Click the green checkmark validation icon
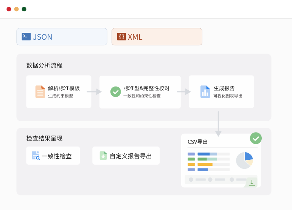Image resolution: width=292 pixels, height=210 pixels. pos(115,92)
